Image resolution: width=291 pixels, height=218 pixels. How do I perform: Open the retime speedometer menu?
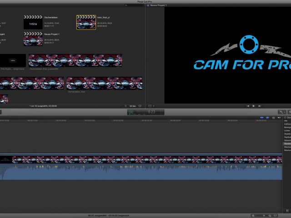point(290,112)
